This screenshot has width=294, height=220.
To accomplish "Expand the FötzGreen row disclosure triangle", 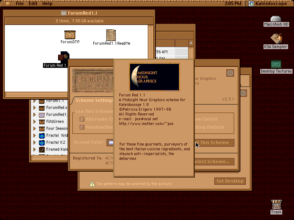I will [35, 121].
